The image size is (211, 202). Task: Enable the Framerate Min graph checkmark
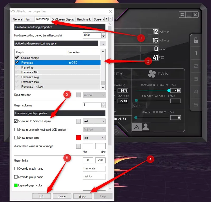pyautogui.click(x=17, y=72)
